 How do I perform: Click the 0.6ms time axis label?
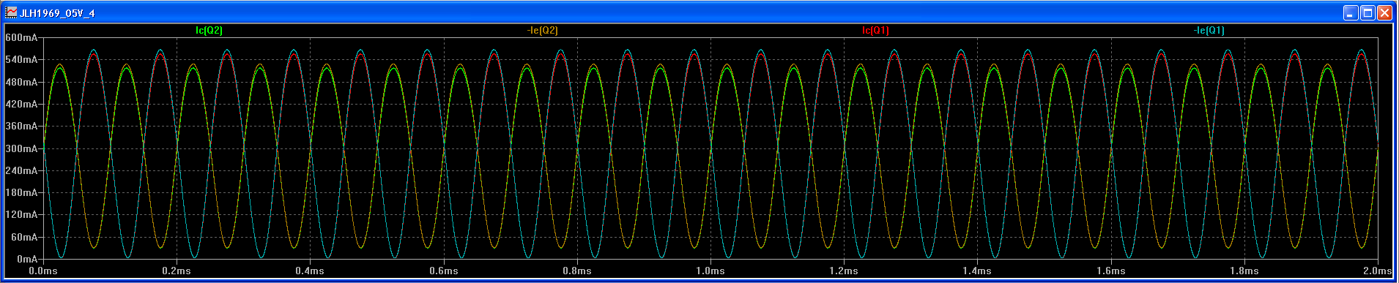tap(444, 271)
